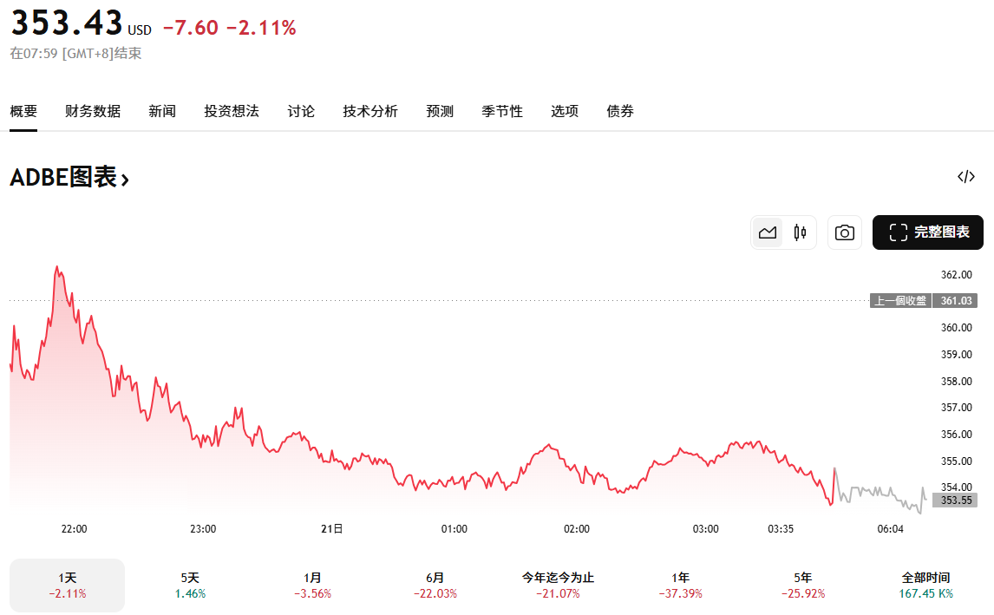Open the 技术分析 tab
The image size is (994, 615).
click(370, 112)
